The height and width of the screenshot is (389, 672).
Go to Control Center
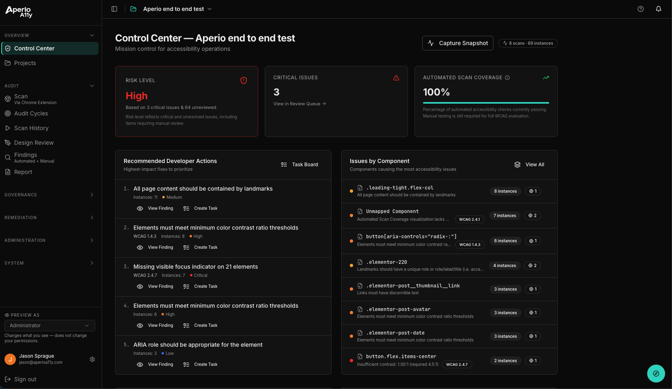[50, 48]
